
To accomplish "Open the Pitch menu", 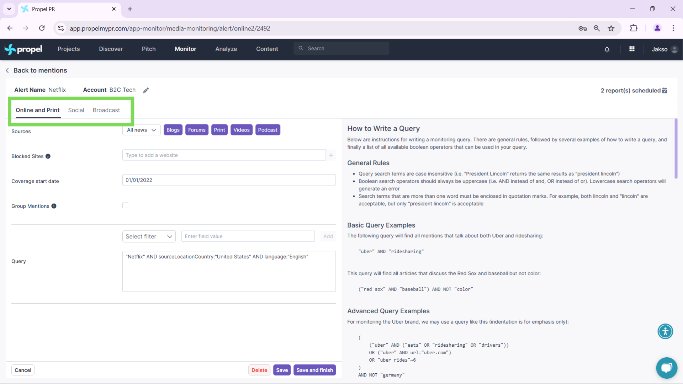I will coord(149,49).
